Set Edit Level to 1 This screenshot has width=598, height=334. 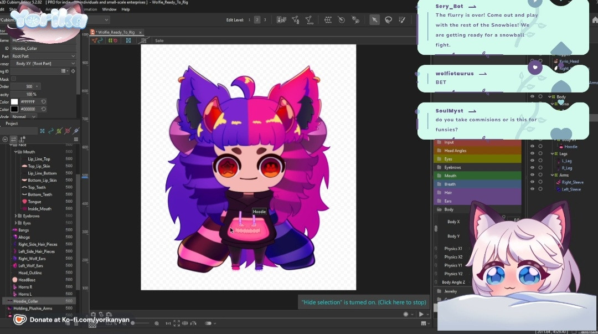point(249,20)
